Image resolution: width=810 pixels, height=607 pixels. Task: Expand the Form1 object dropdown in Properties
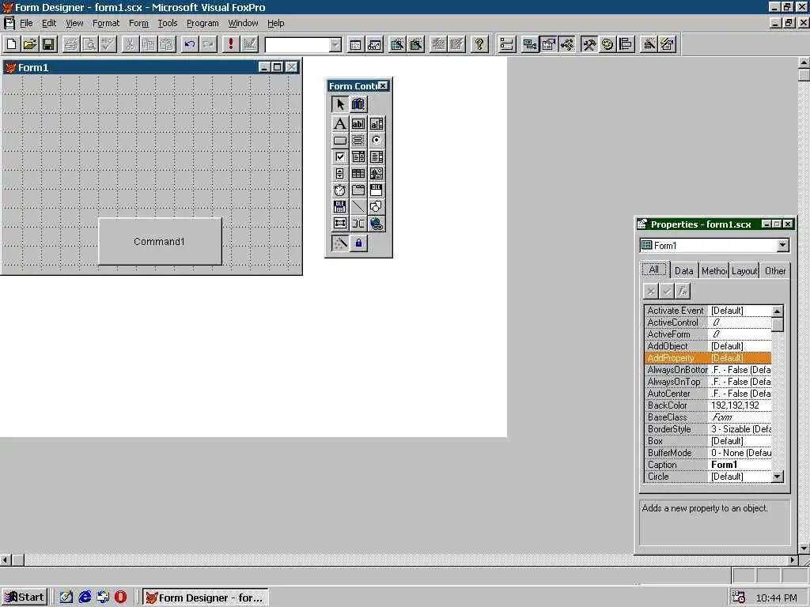(x=782, y=245)
